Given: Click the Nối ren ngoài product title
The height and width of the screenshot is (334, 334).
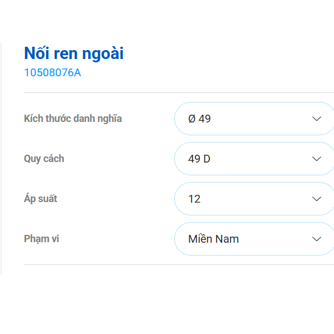Looking at the screenshot, I should [73, 53].
